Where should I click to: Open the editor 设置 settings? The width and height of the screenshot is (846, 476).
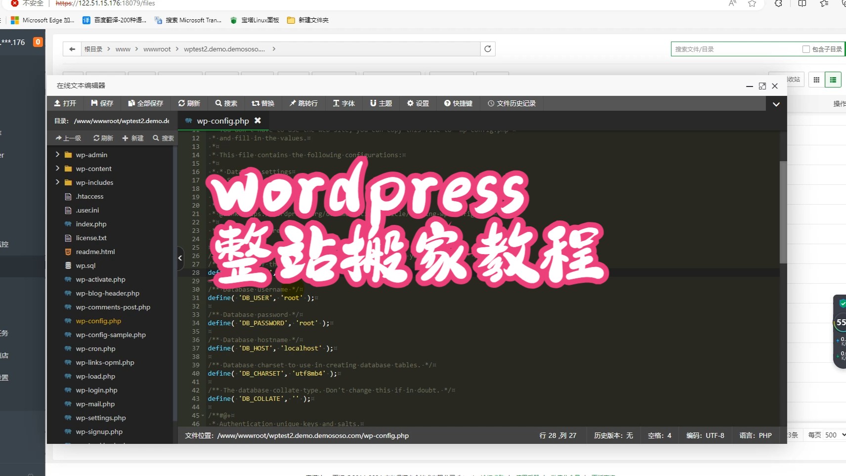tap(418, 103)
